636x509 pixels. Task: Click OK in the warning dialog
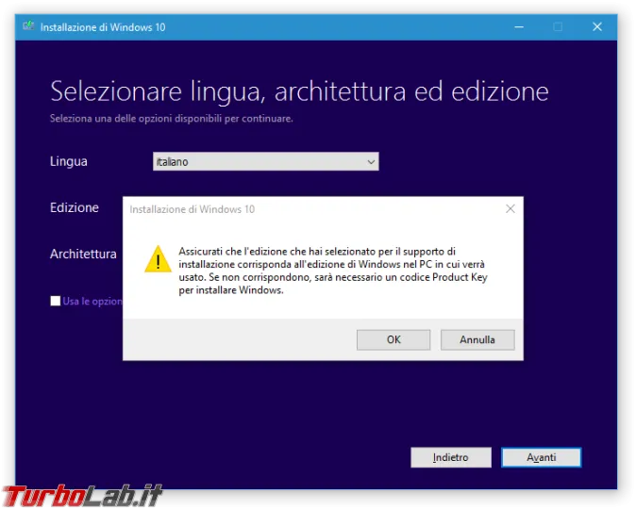click(393, 339)
